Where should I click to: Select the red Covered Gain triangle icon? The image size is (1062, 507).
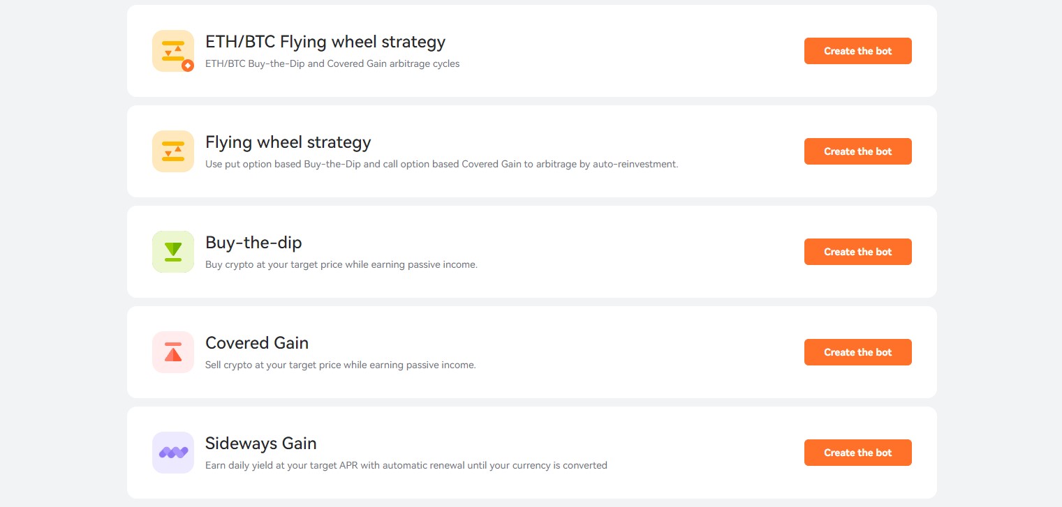pos(173,352)
